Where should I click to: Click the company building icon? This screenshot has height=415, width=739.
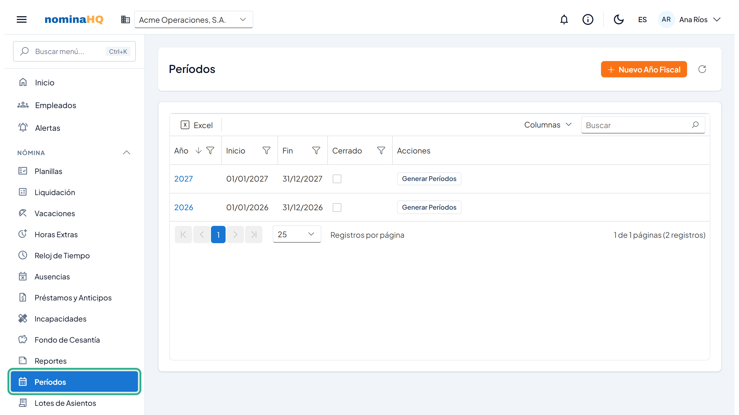click(125, 19)
